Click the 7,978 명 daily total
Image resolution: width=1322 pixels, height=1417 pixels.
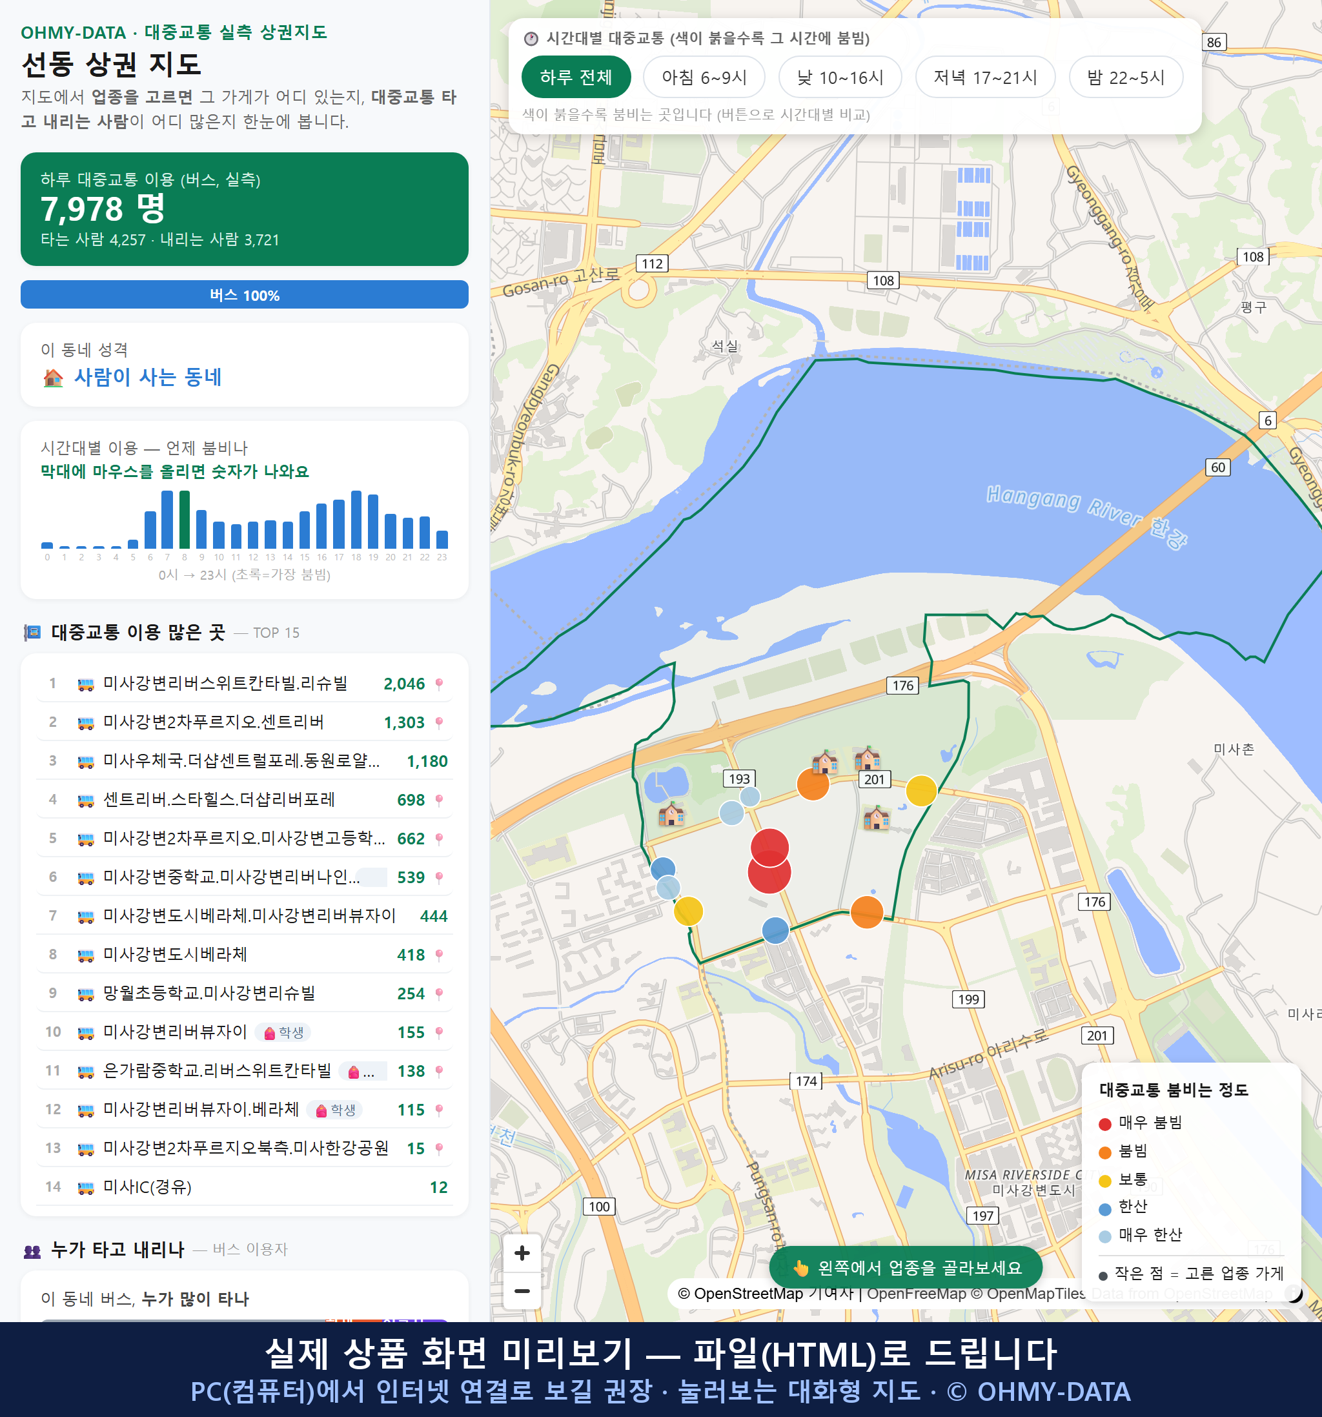[x=103, y=209]
